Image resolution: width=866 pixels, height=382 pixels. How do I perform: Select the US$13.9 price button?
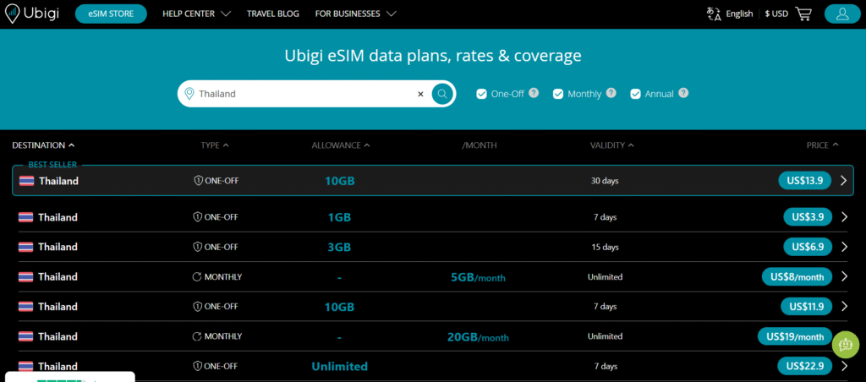click(x=805, y=181)
